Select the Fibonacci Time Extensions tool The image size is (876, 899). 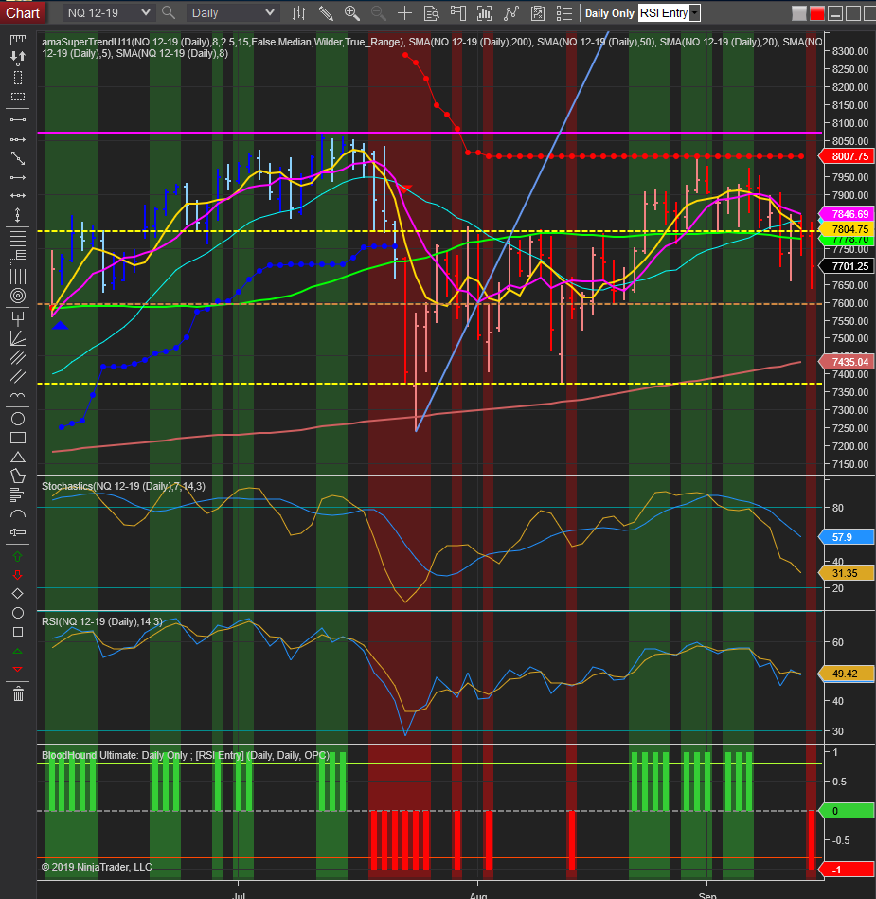point(18,277)
